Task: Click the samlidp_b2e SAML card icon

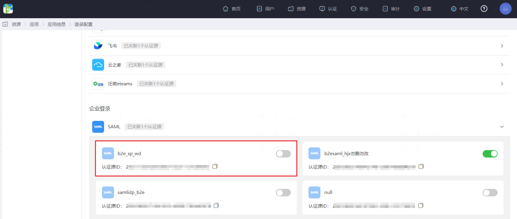Action: (108, 192)
